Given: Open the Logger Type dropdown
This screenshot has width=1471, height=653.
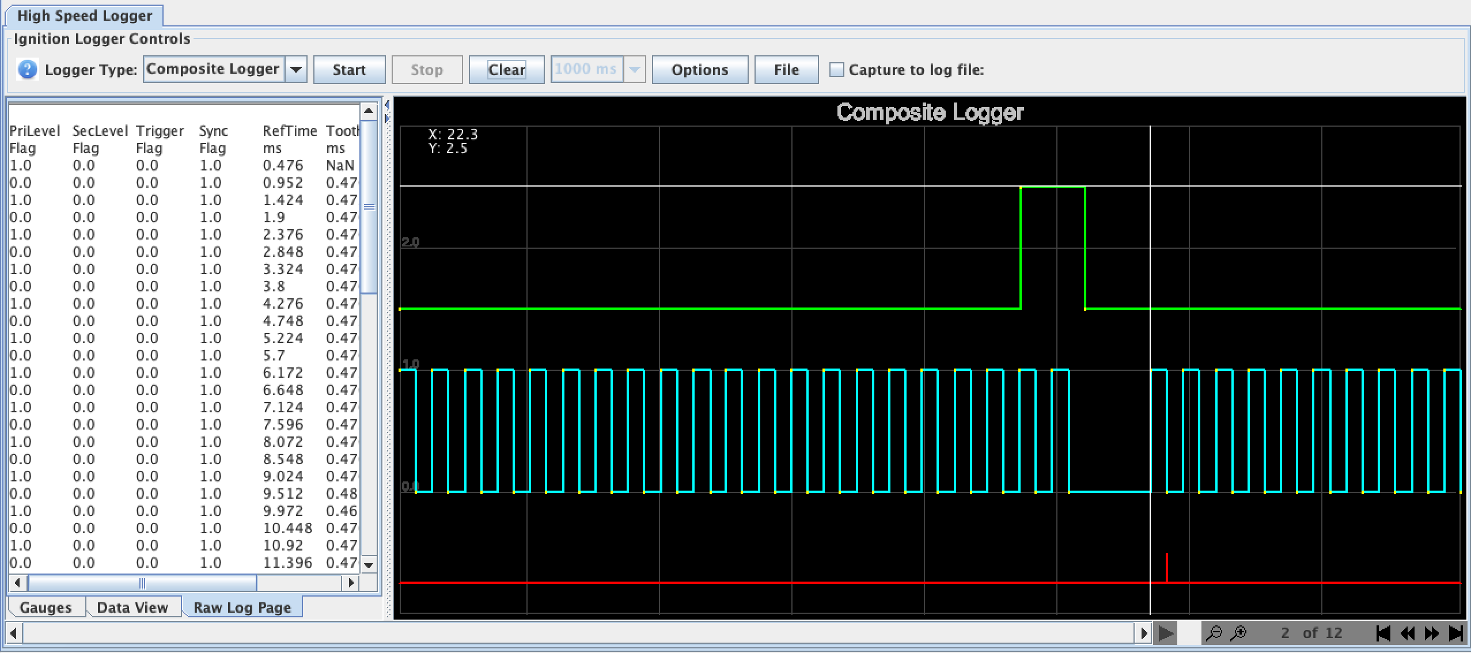Looking at the screenshot, I should pyautogui.click(x=296, y=69).
